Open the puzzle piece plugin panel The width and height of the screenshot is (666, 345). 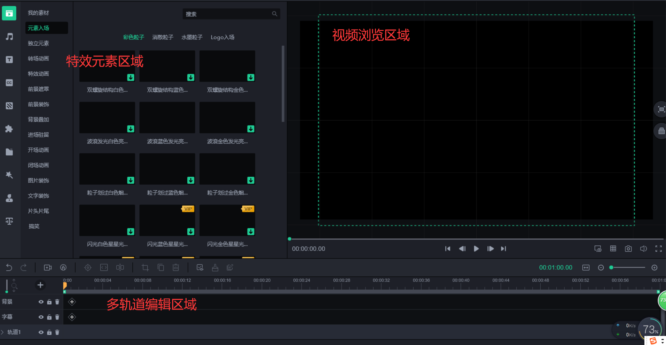point(9,129)
